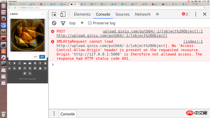Activate the inspect element picker
The width and height of the screenshot is (210, 118).
point(54,14)
